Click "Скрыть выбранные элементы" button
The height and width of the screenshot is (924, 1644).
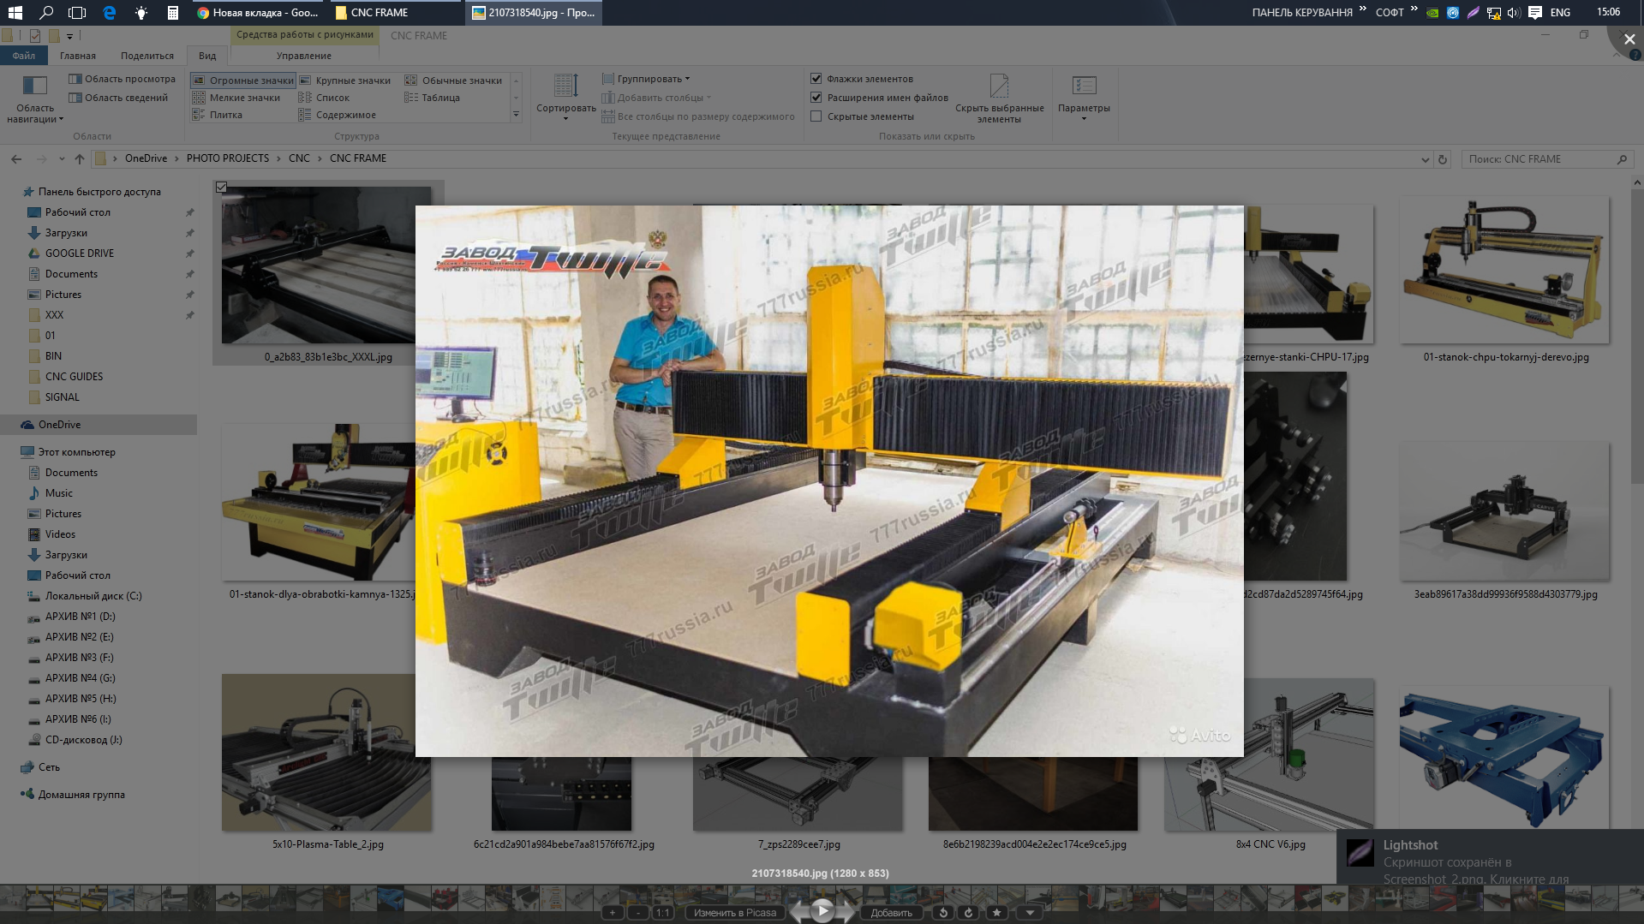(999, 98)
